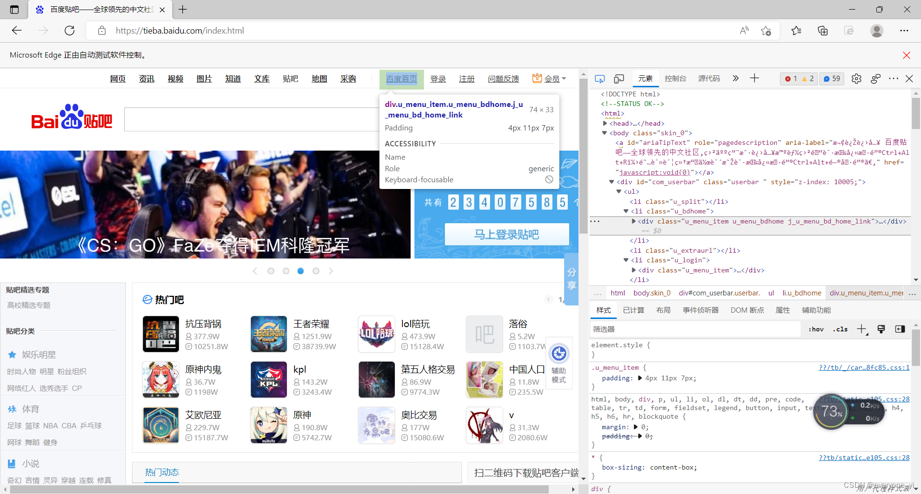Close the 百度贴吧 browser tab
Screen dimensions: 921x494
(162, 10)
